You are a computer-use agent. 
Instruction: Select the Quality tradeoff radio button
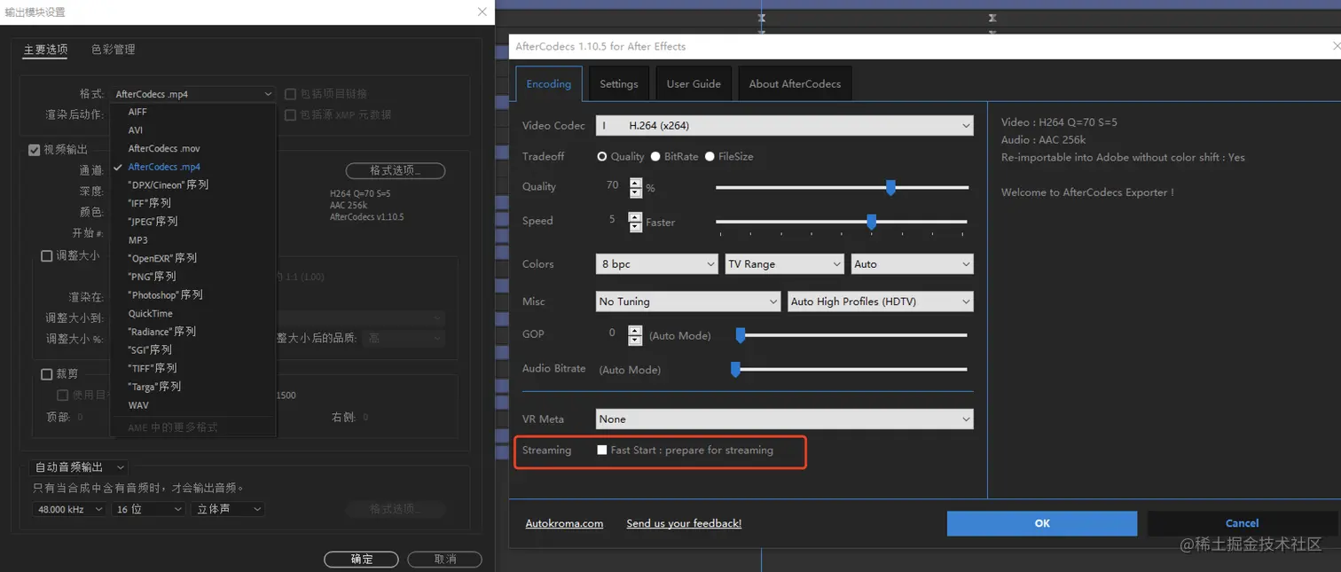point(602,156)
